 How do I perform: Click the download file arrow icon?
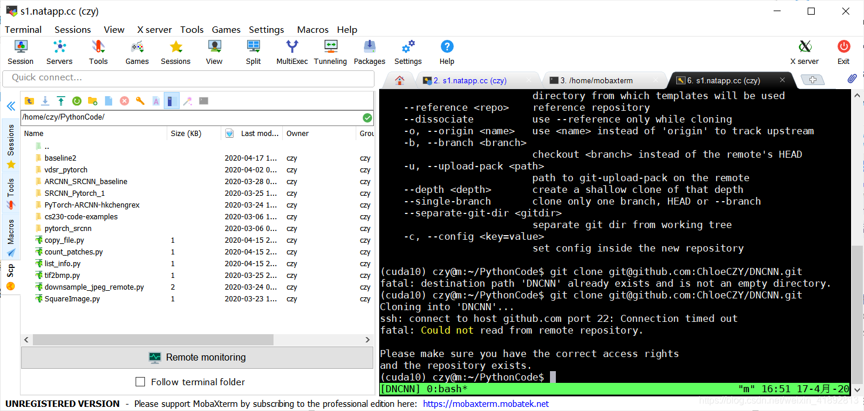tap(45, 101)
